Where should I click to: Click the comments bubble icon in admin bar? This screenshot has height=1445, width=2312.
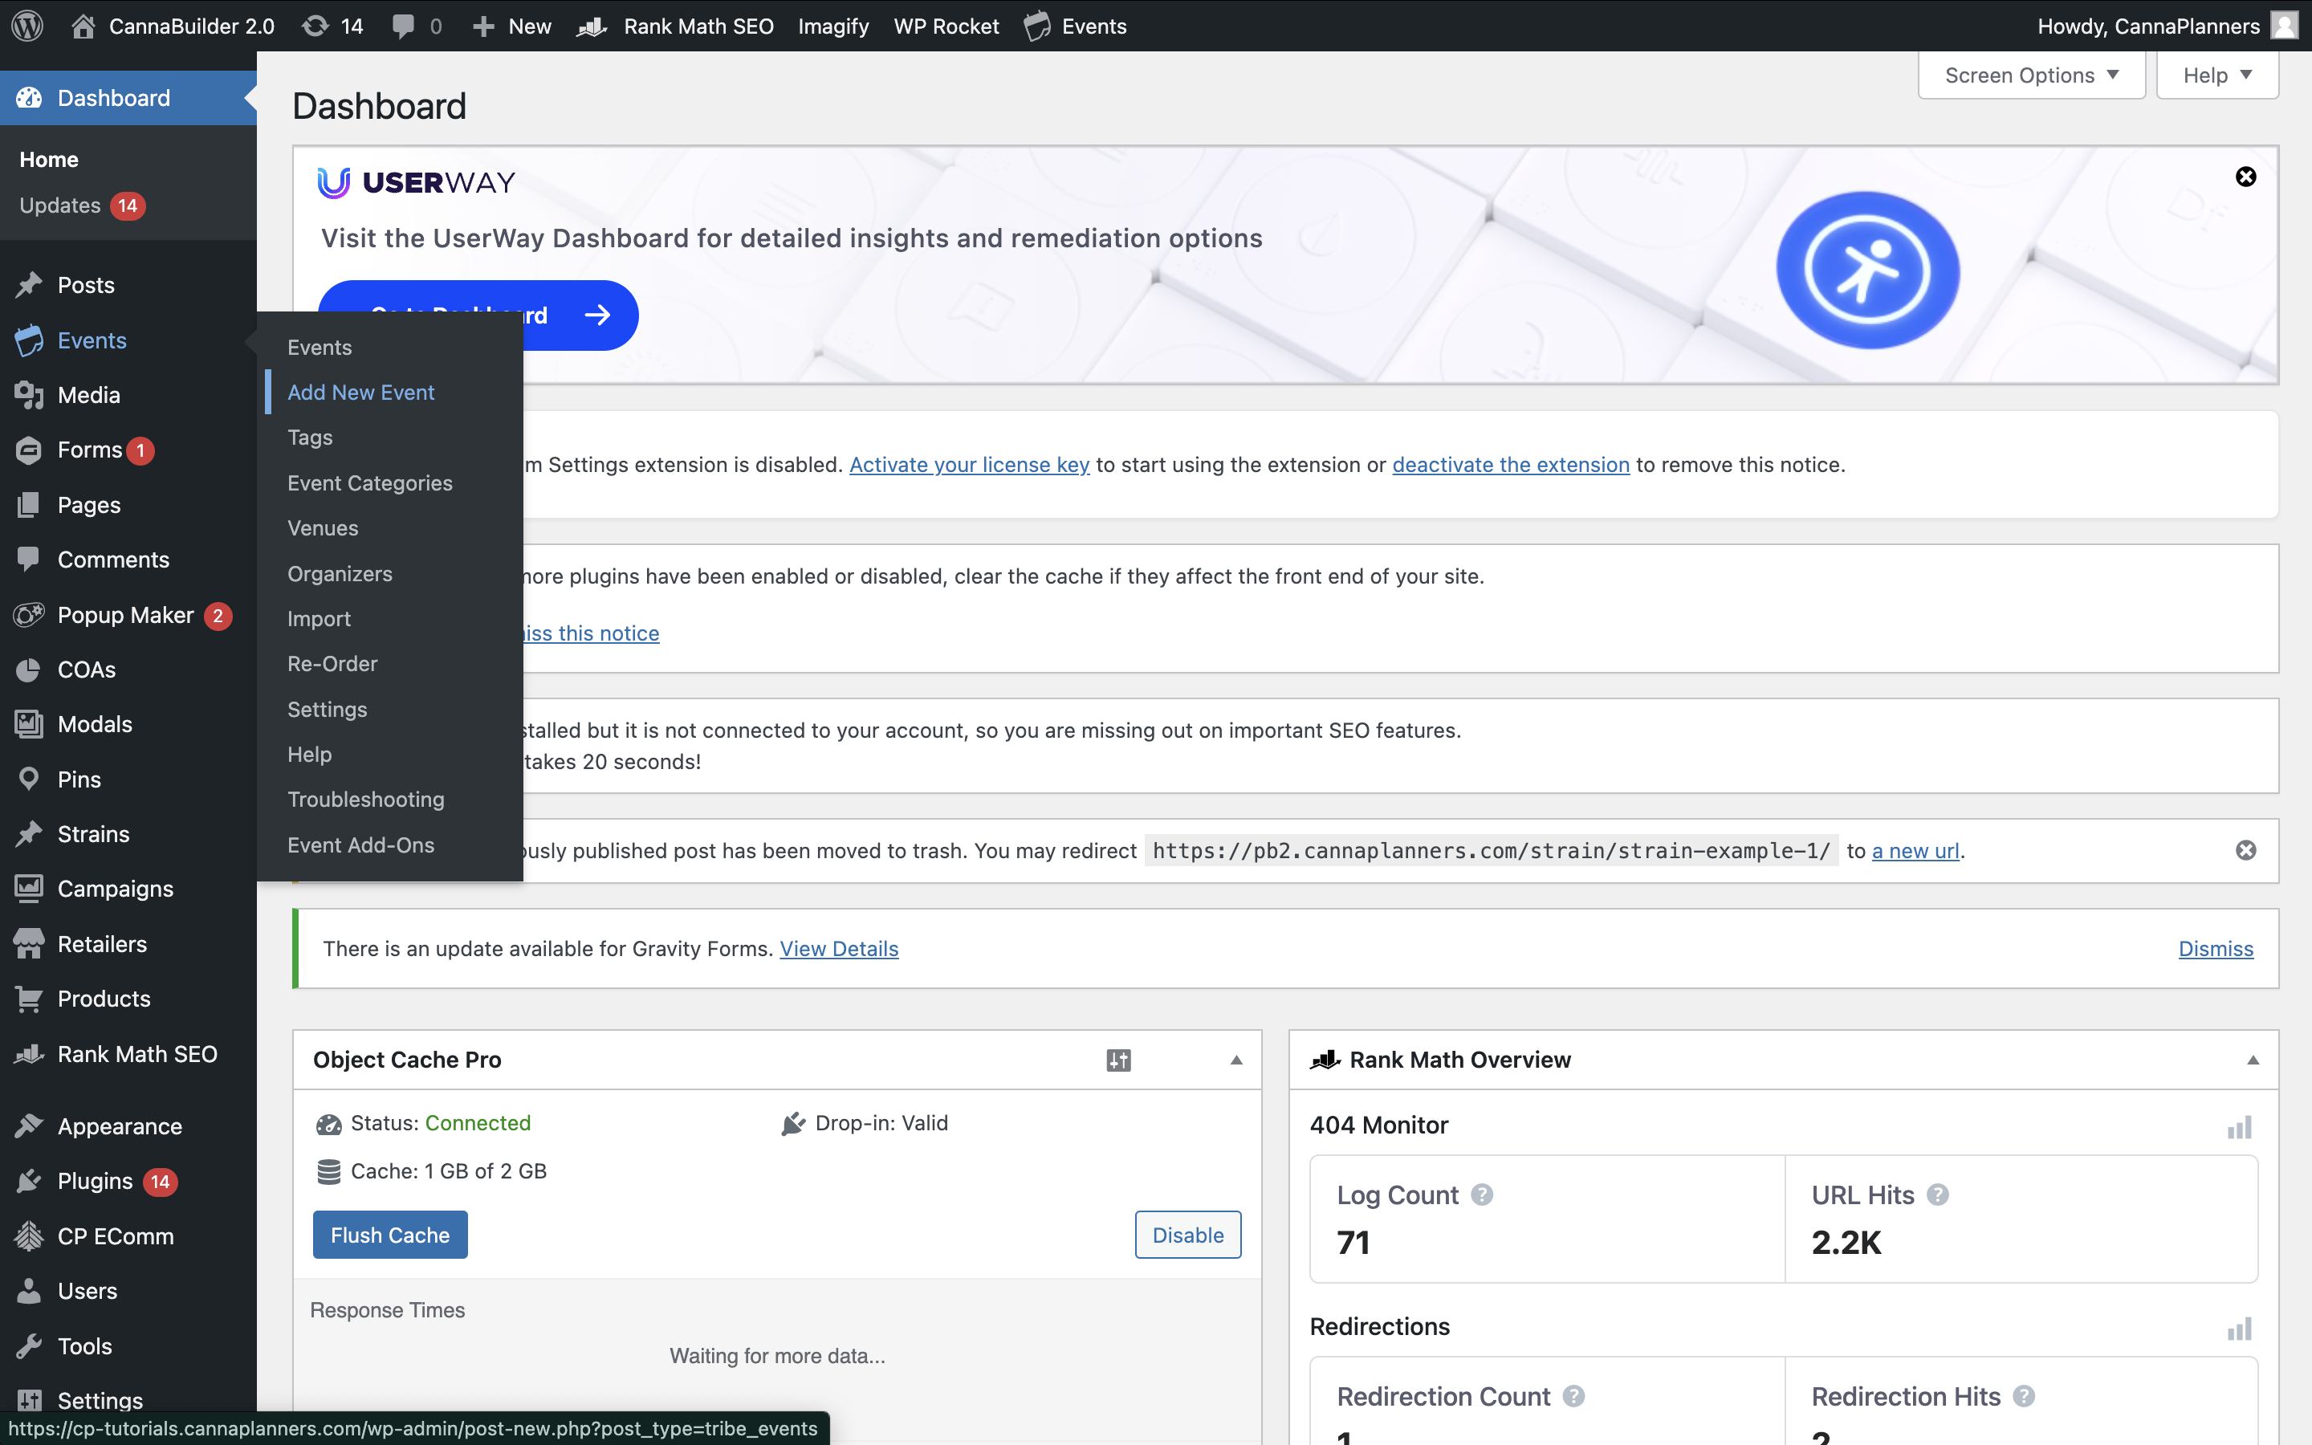click(x=403, y=26)
